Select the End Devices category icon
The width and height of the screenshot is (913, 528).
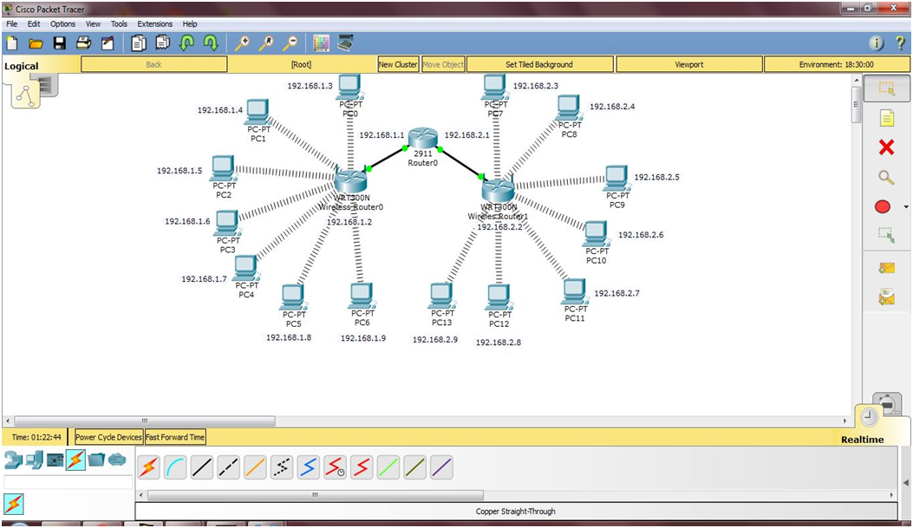35,460
